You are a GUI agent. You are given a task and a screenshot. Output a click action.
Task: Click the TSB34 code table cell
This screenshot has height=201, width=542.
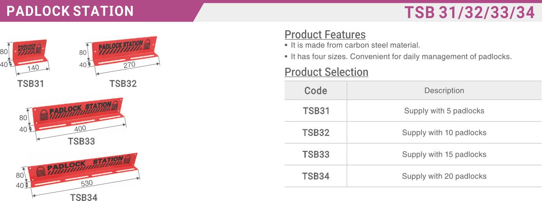(x=316, y=176)
